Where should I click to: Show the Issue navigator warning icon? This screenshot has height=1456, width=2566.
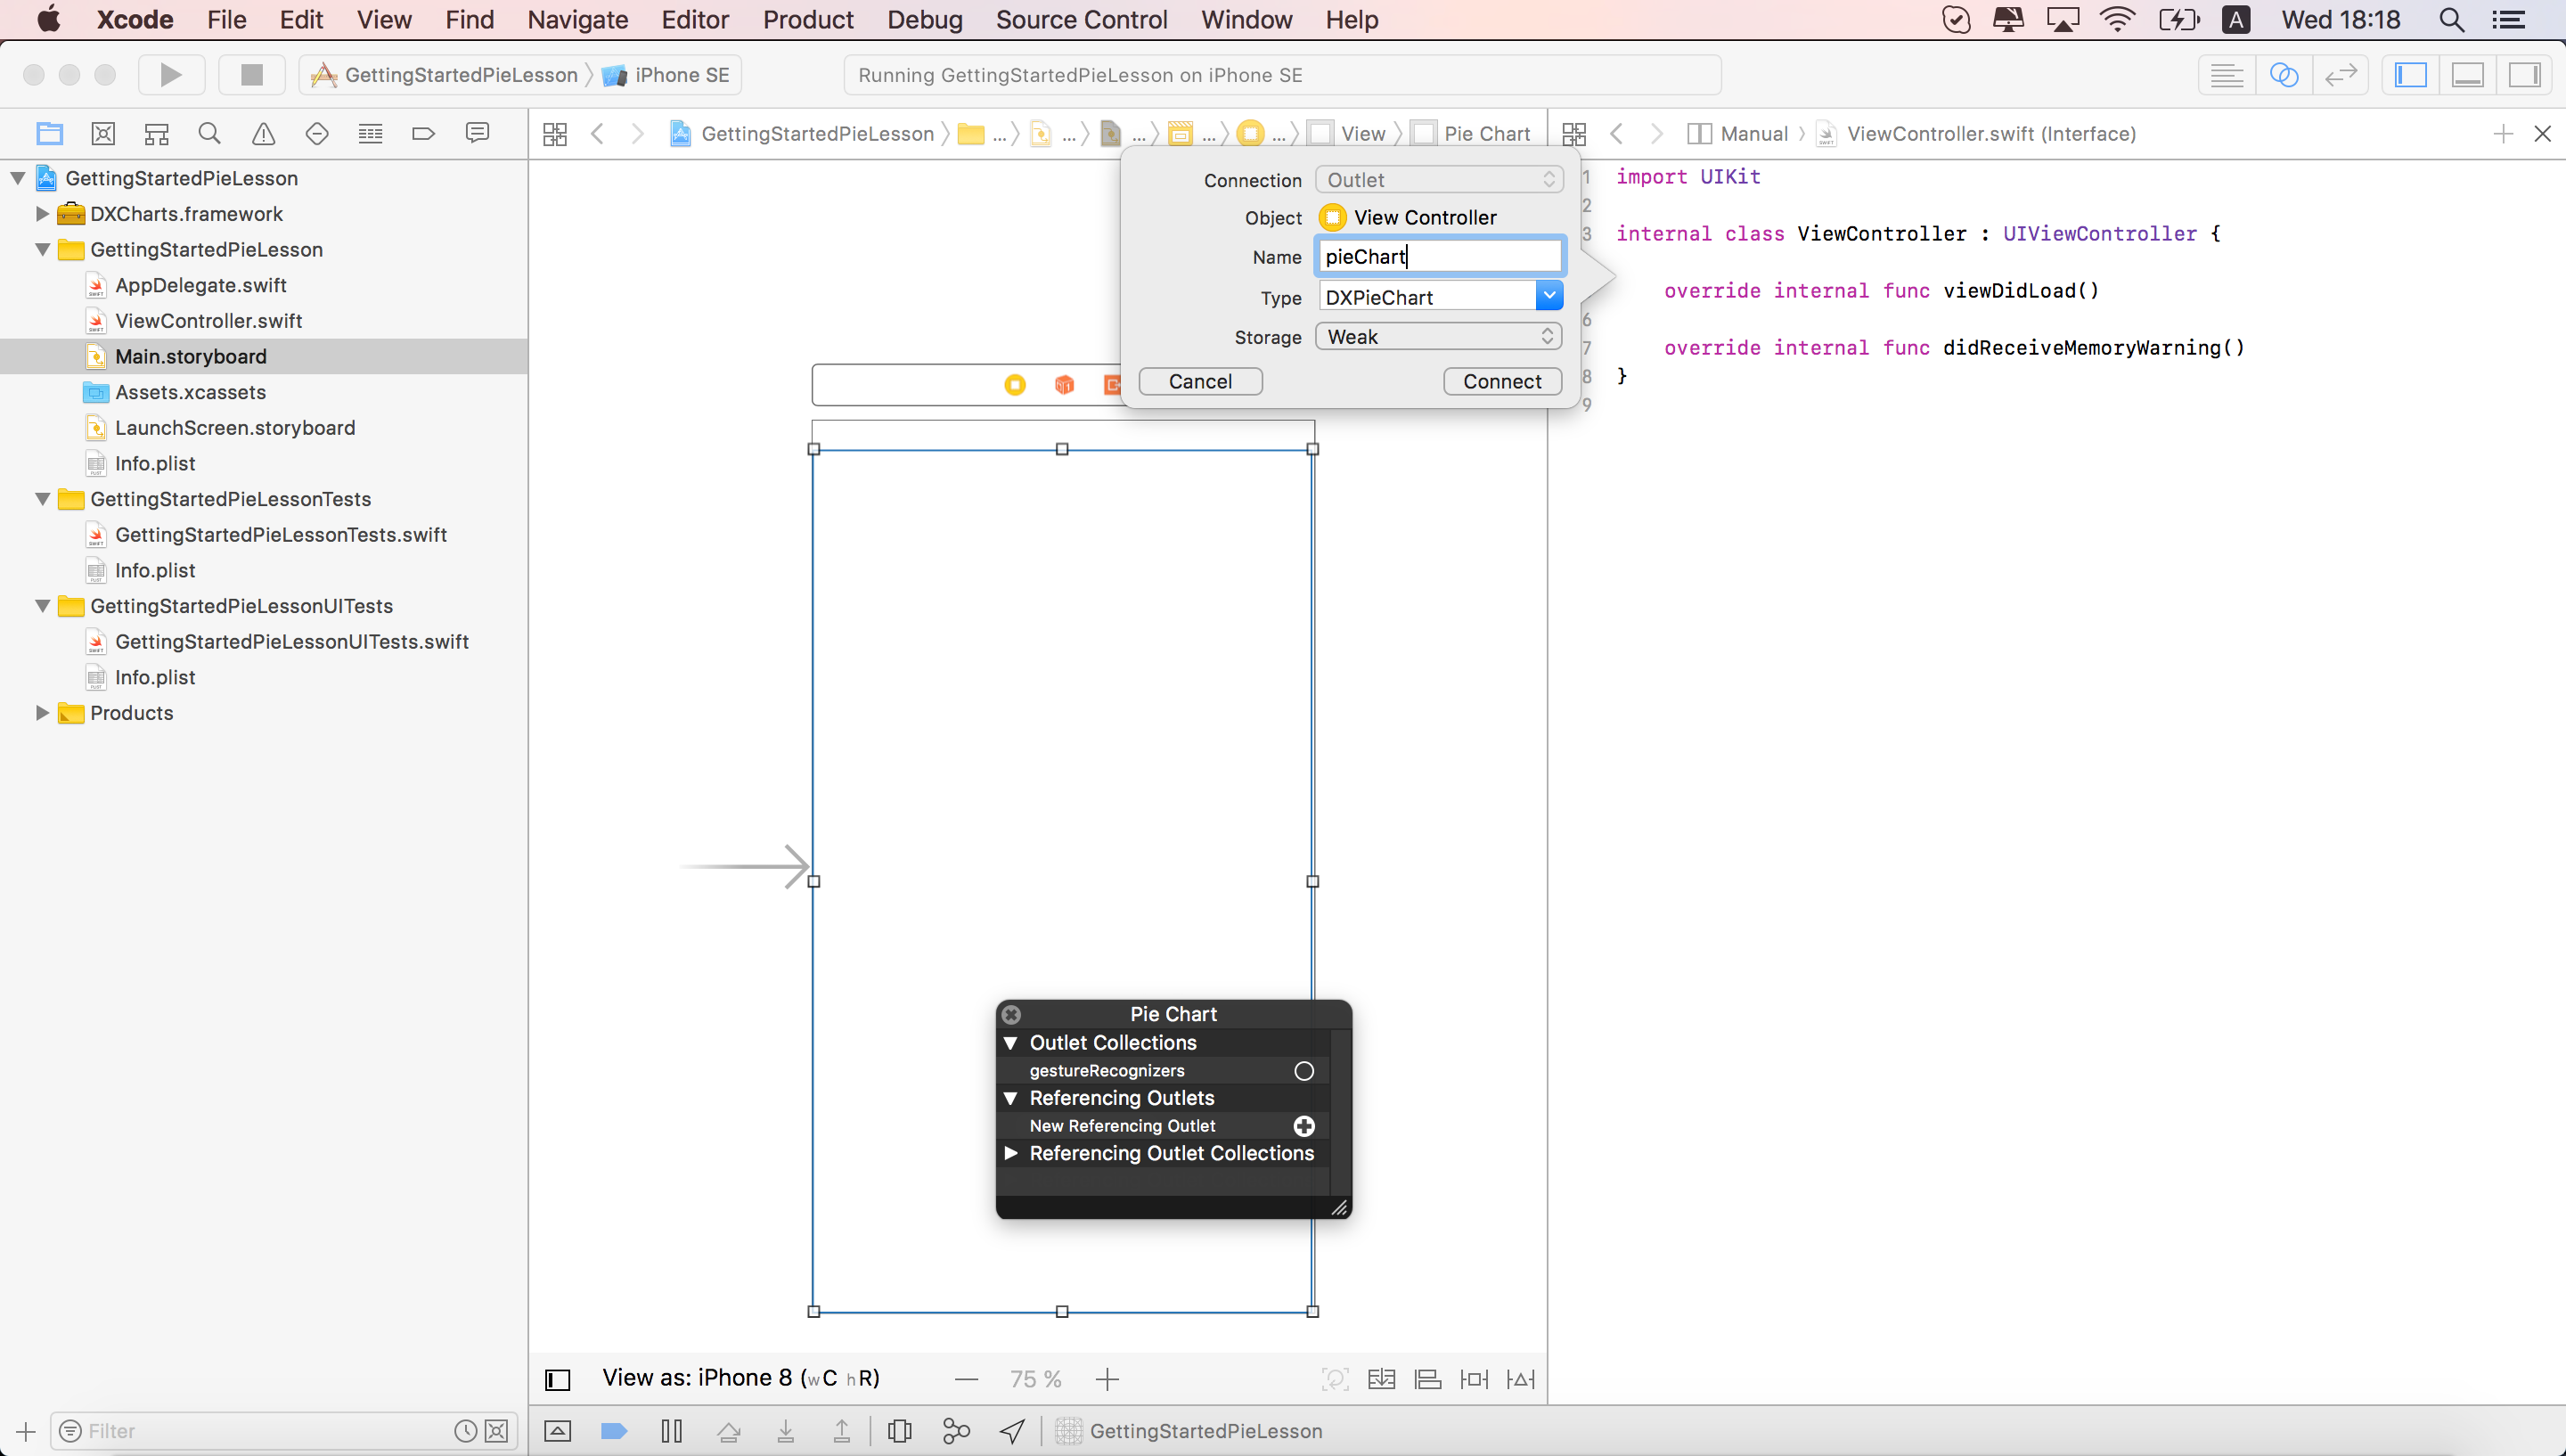(x=263, y=133)
